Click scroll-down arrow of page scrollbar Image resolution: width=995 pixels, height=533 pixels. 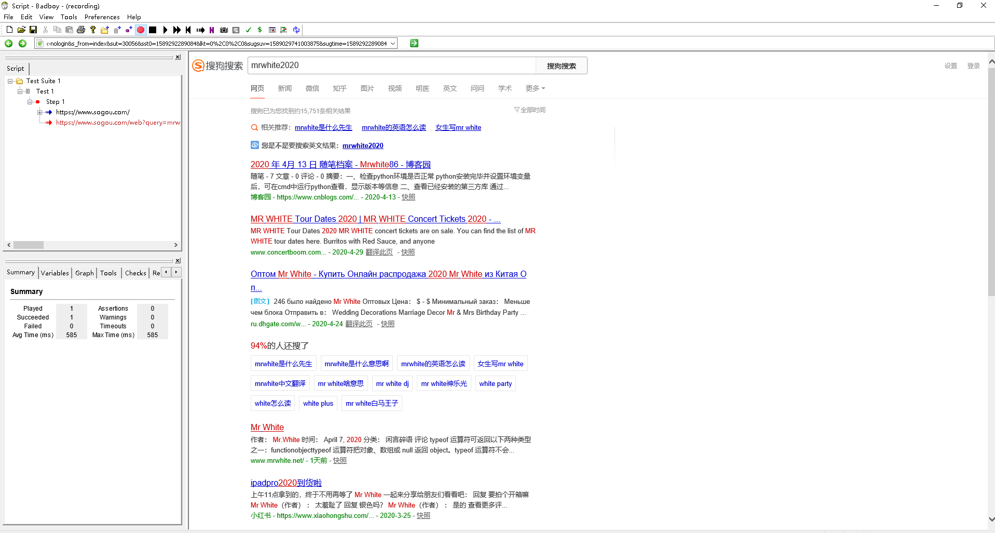coord(991,519)
